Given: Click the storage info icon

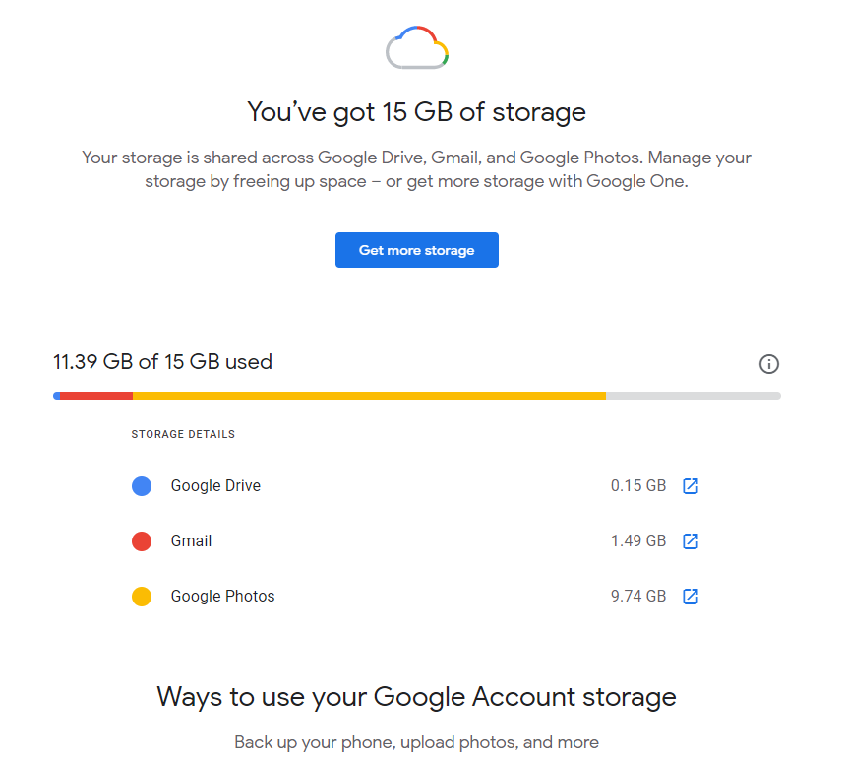Looking at the screenshot, I should point(769,364).
